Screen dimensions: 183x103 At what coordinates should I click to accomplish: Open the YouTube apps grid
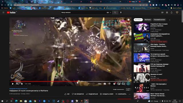pyautogui.click(x=167, y=13)
